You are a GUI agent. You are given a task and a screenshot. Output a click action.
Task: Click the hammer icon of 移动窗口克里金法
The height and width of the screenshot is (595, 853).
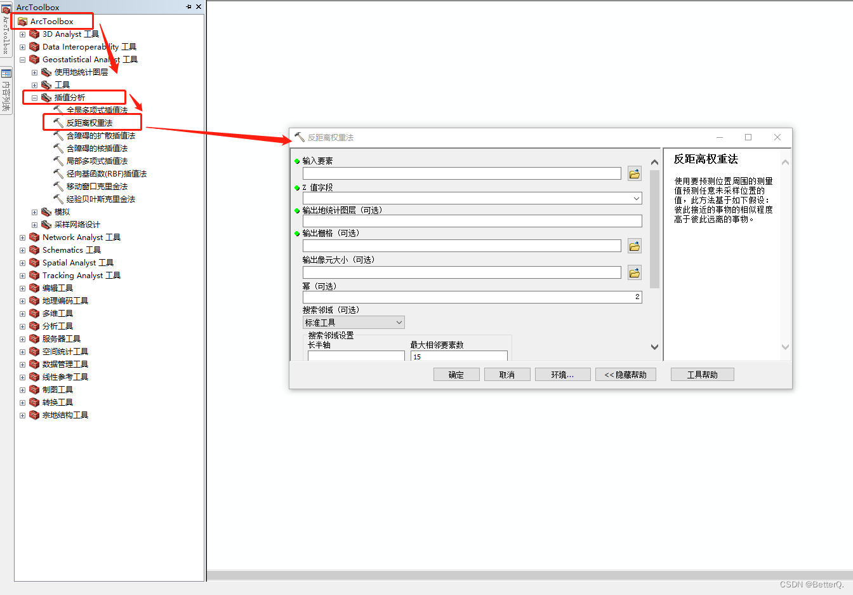tap(58, 187)
